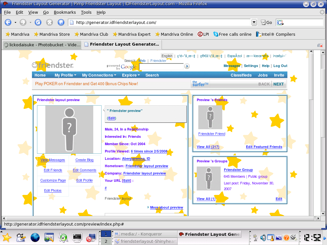The image size is (327, 245).
Task: Open the View All (217) friends link
Action: (x=208, y=147)
